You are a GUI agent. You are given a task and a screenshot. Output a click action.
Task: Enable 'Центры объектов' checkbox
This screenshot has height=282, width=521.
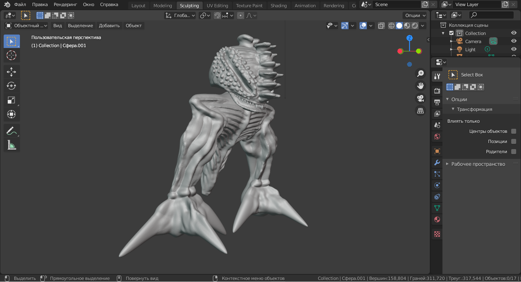point(514,131)
